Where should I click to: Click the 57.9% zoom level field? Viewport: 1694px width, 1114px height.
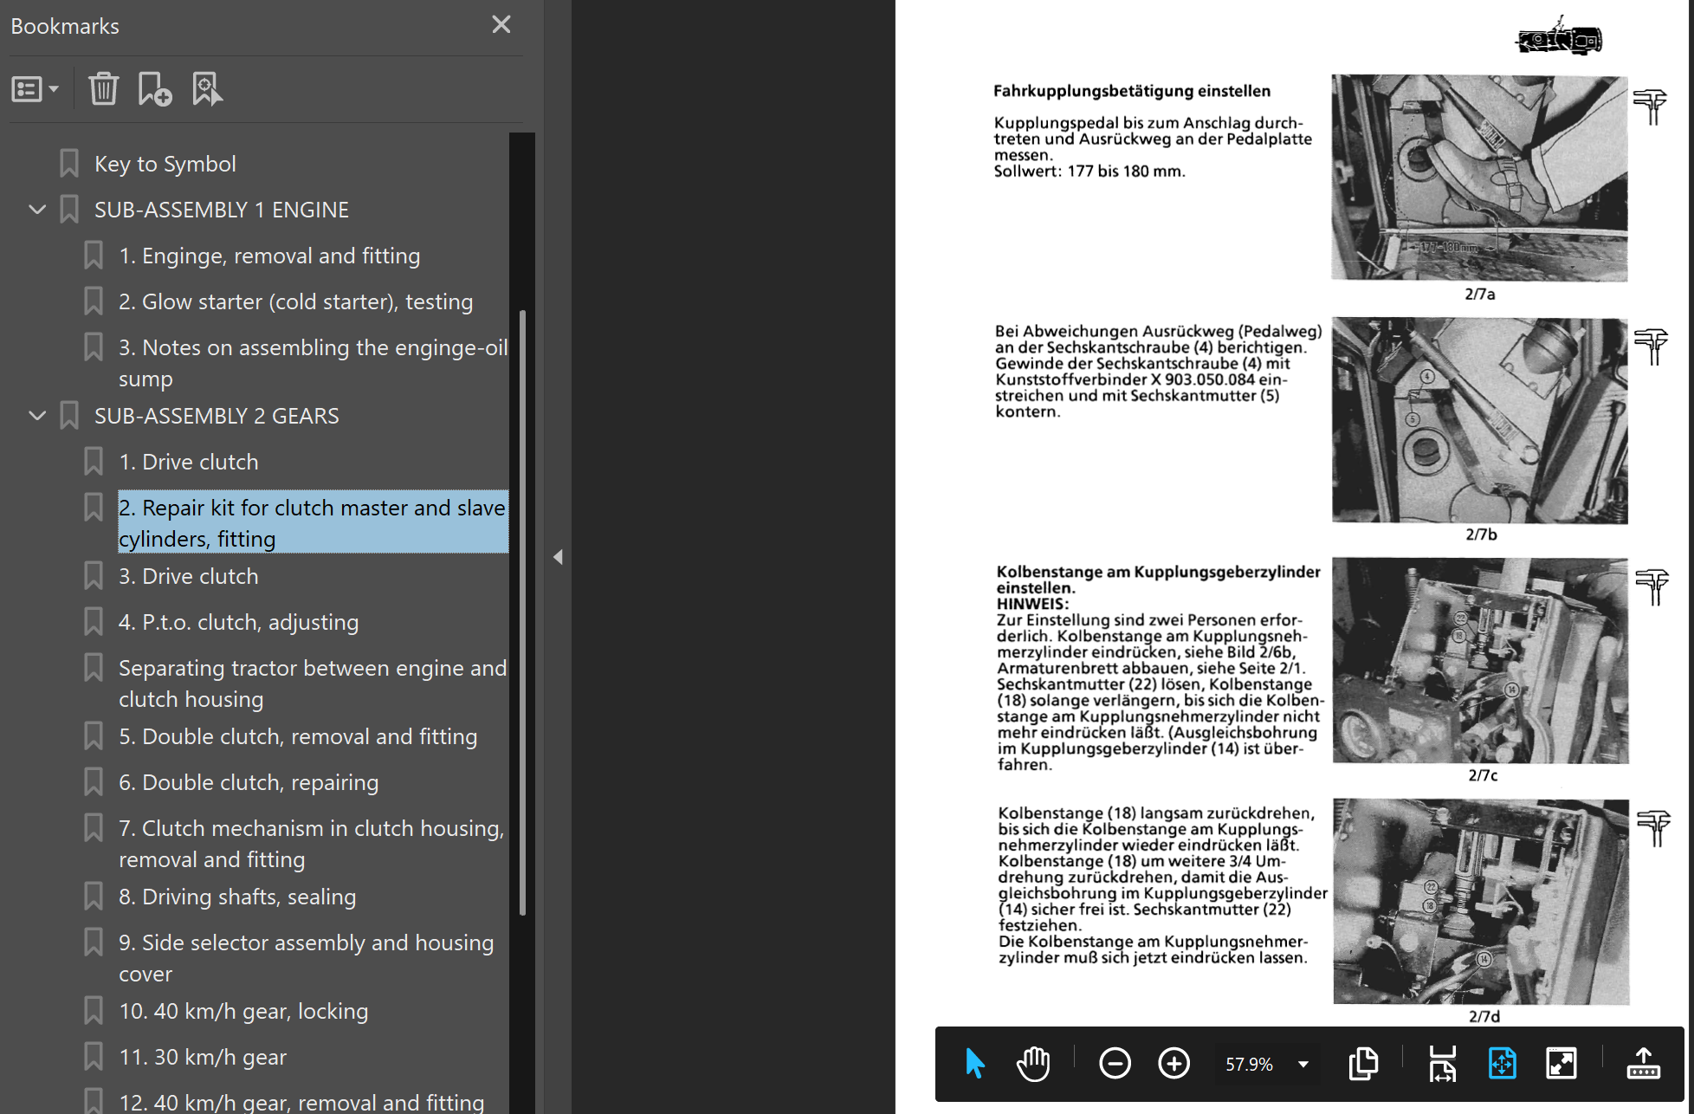(1250, 1064)
